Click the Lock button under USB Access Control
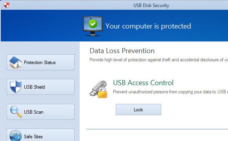228x141 pixels. [139, 110]
